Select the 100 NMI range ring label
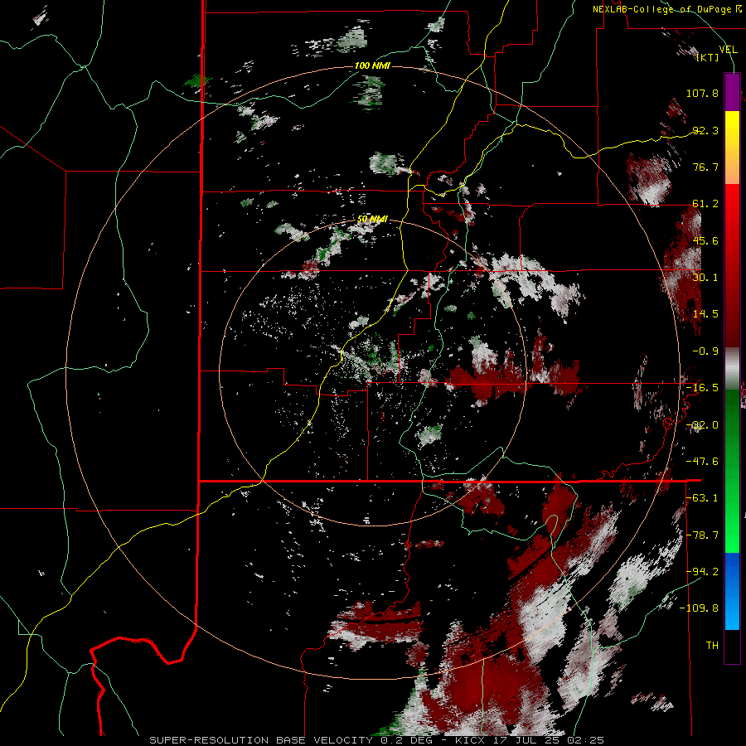The height and width of the screenshot is (746, 746). (372, 65)
